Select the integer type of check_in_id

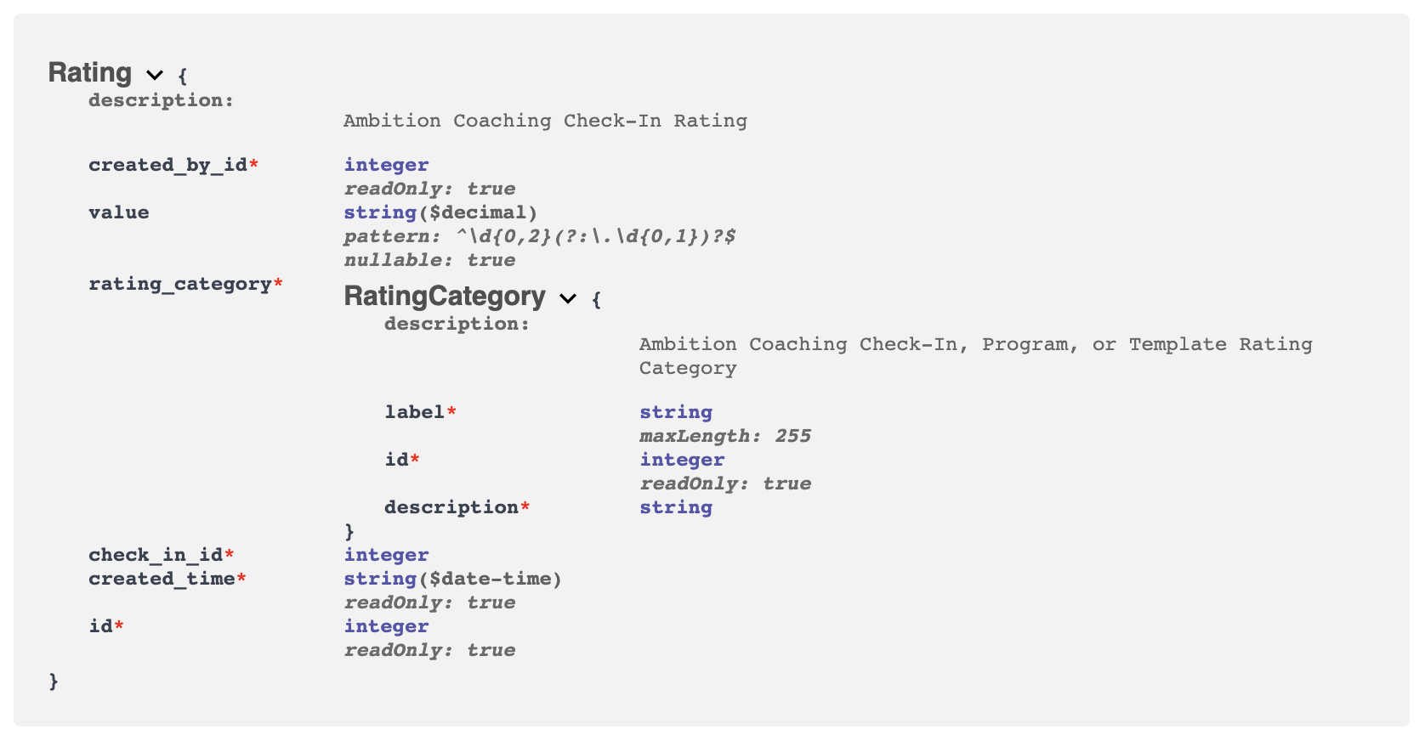pyautogui.click(x=386, y=554)
